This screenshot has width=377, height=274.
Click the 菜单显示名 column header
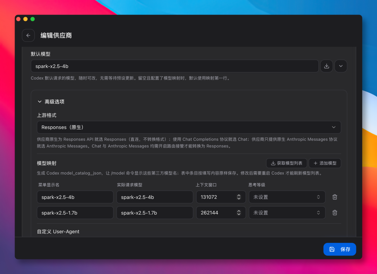pyautogui.click(x=49, y=185)
